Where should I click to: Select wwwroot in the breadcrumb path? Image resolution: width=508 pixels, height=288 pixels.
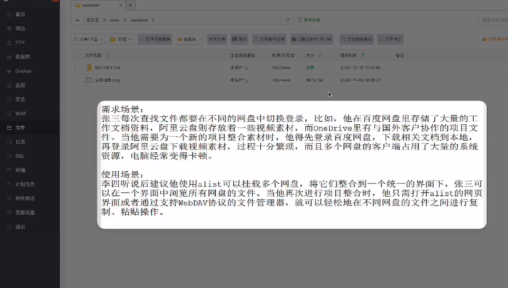click(139, 20)
